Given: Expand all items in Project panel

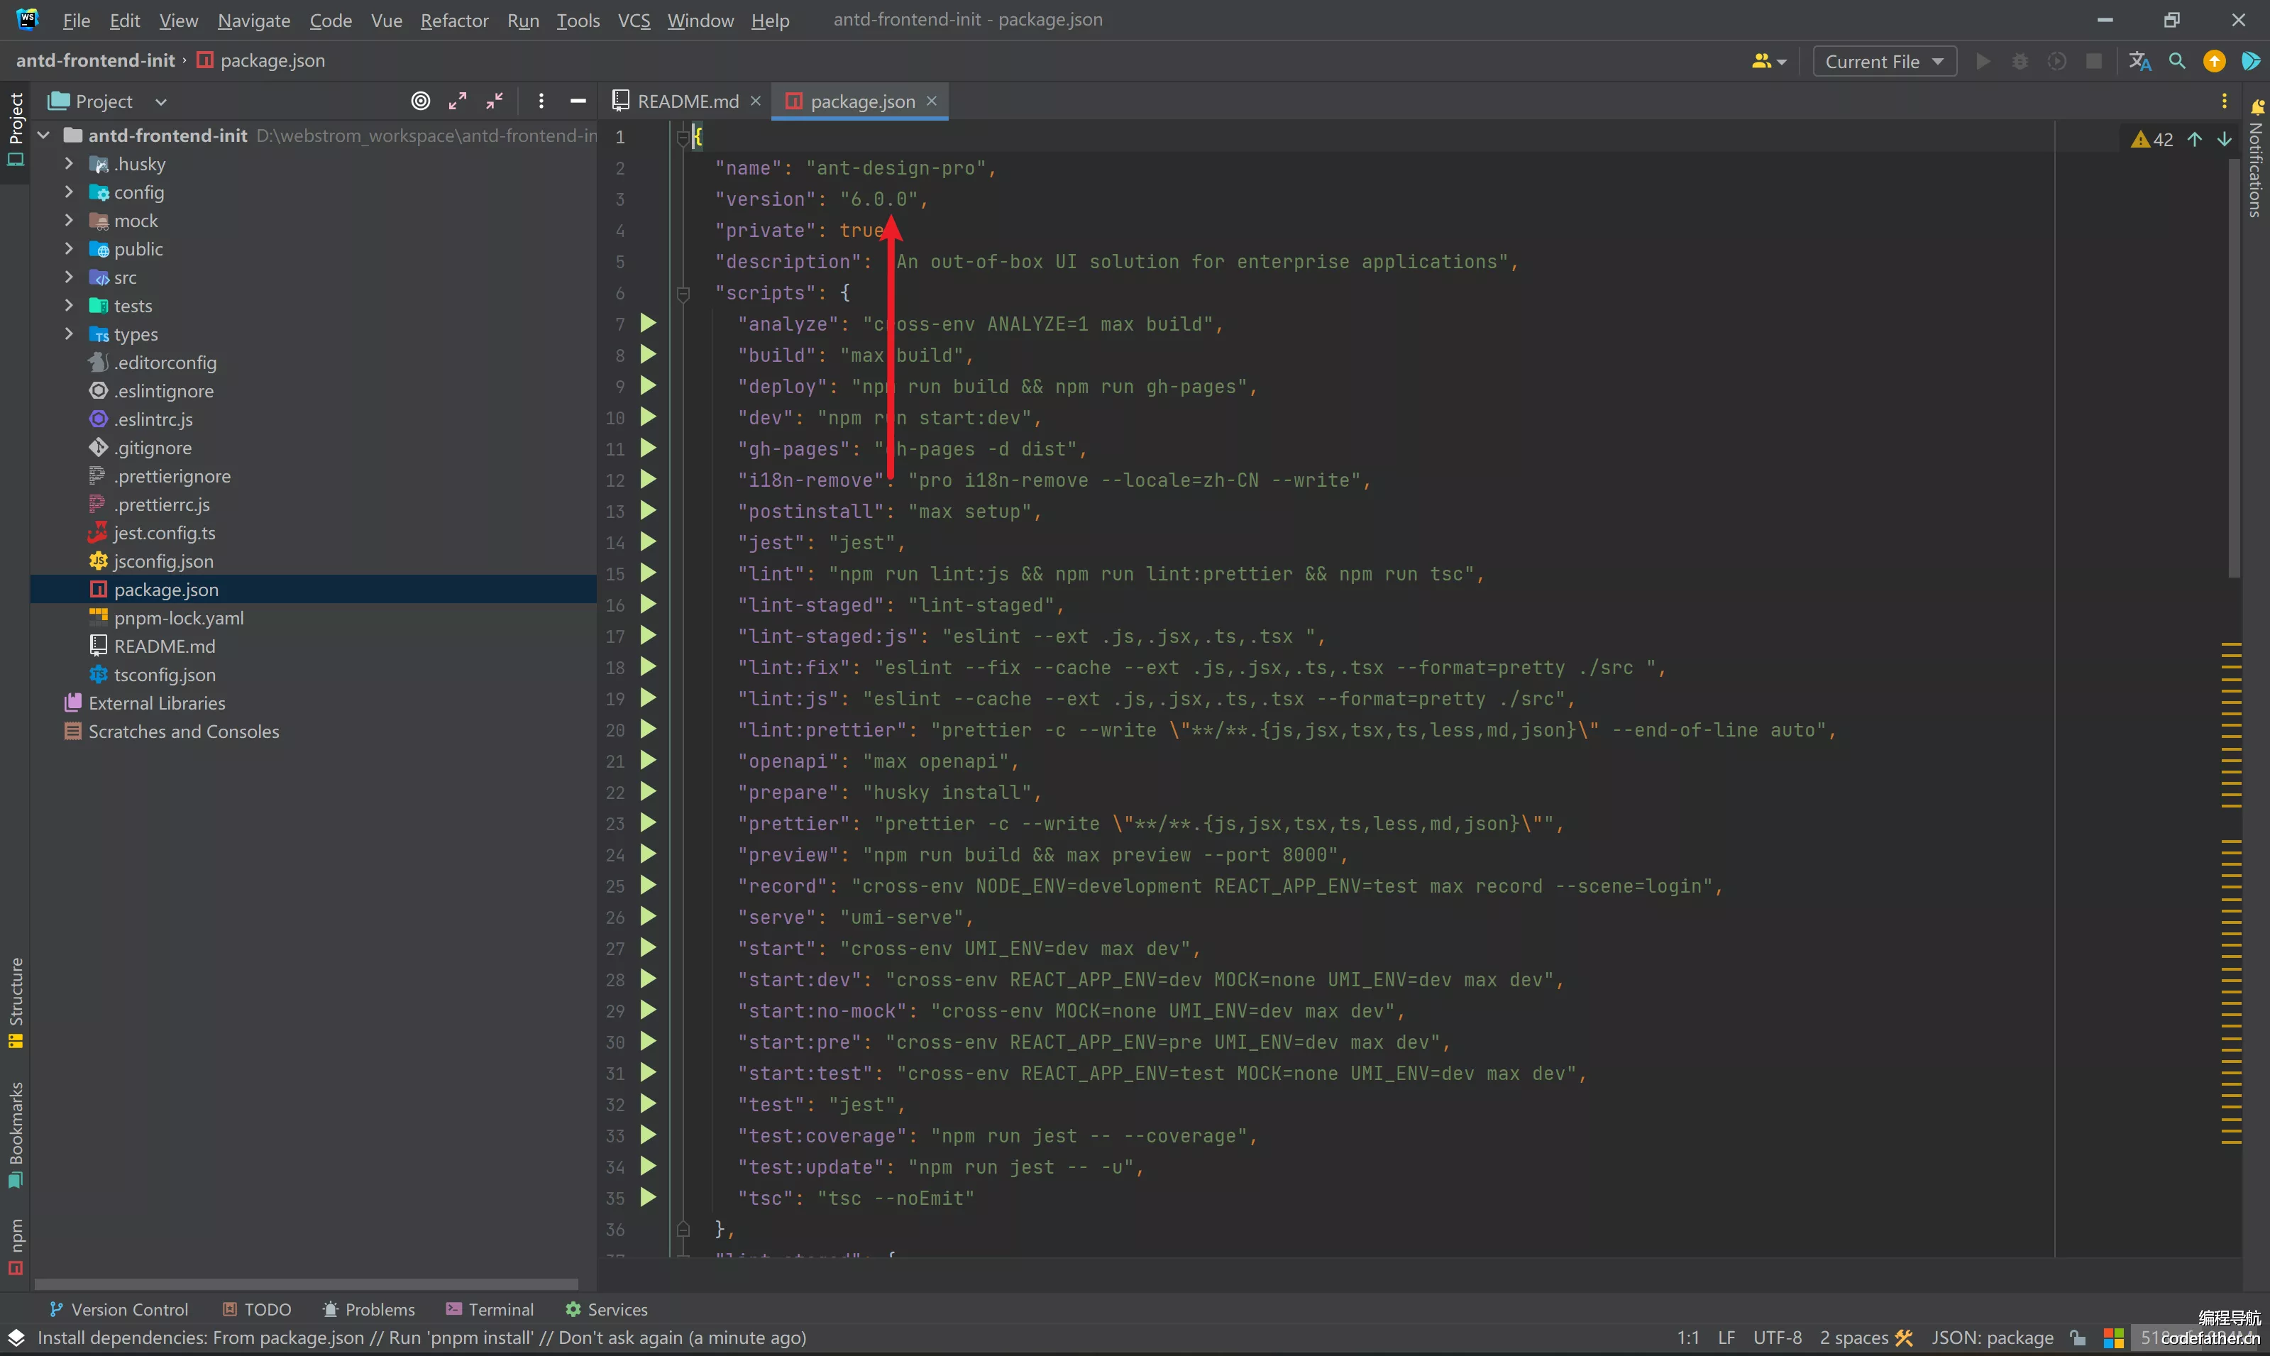Looking at the screenshot, I should click(x=458, y=101).
